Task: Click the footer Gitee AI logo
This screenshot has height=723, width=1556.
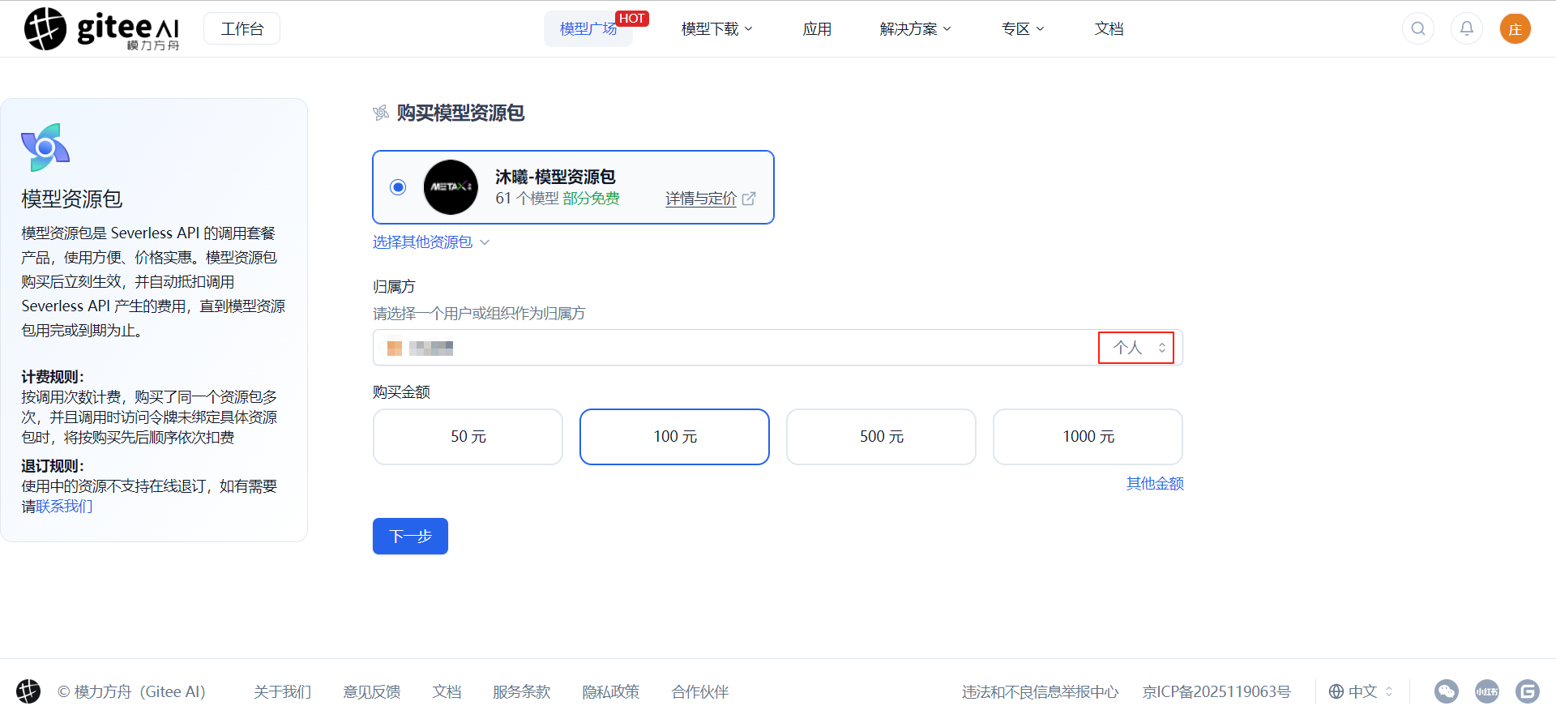Action: [28, 691]
